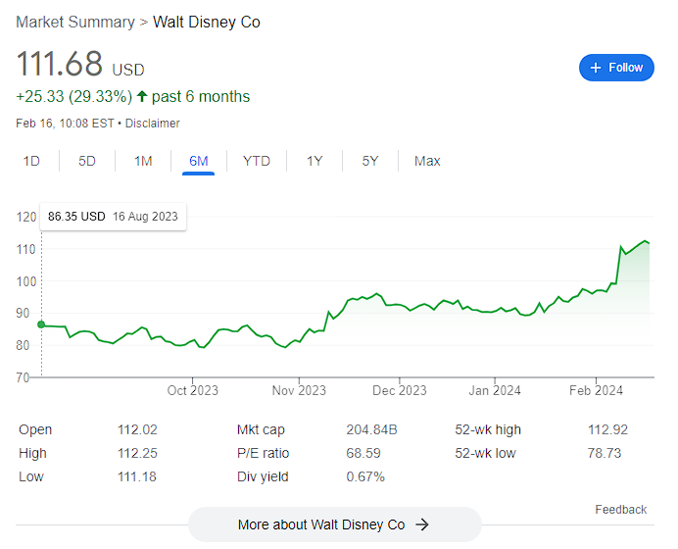Click the Div yield label
The width and height of the screenshot is (678, 549).
tap(263, 476)
